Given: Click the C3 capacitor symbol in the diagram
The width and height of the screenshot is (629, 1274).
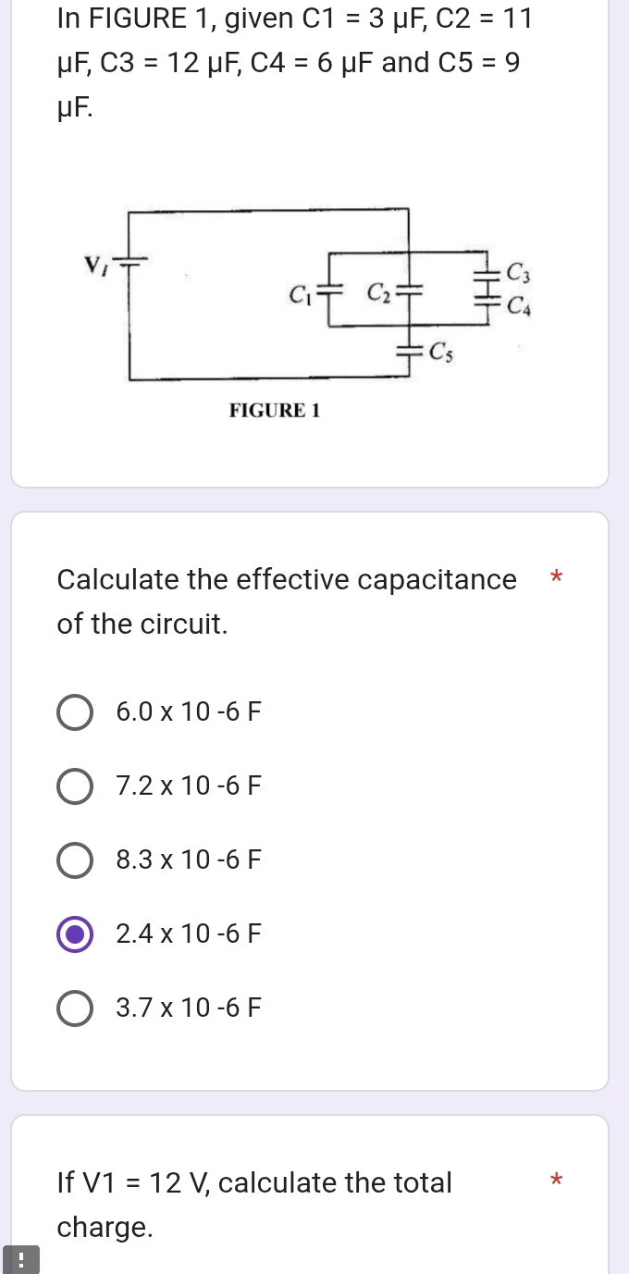Looking at the screenshot, I should [484, 272].
